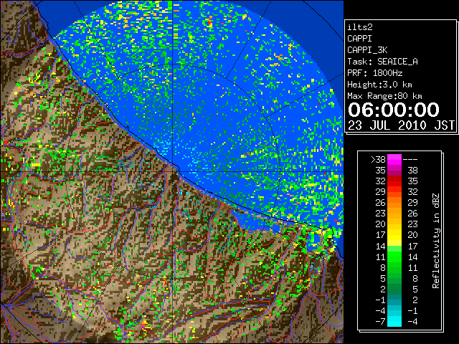The width and height of the screenshot is (459, 344).
Task: Click the 'Reflectivity in dBZ' legend title
Action: pyautogui.click(x=435, y=241)
